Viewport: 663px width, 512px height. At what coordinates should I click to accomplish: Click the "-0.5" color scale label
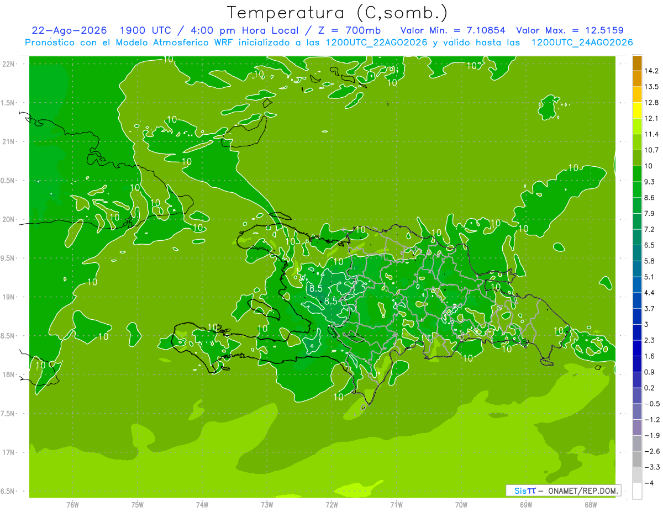pos(652,404)
